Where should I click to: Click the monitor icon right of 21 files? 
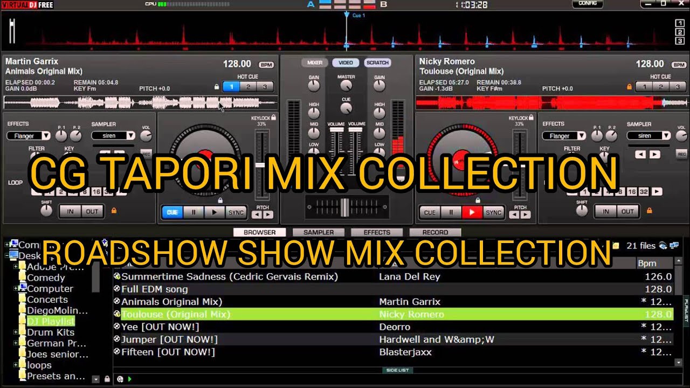click(674, 246)
